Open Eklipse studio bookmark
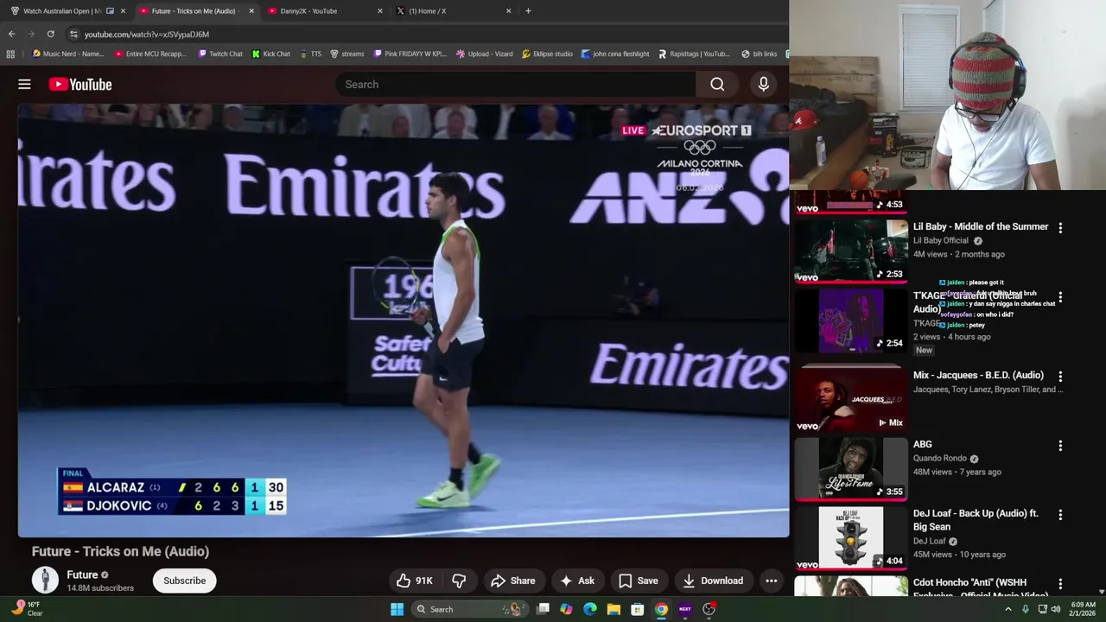The height and width of the screenshot is (622, 1106). 547,54
